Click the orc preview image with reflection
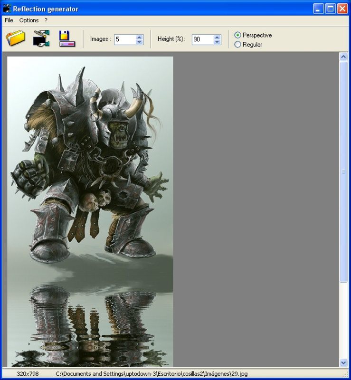Image resolution: width=351 pixels, height=380 pixels. (90, 211)
